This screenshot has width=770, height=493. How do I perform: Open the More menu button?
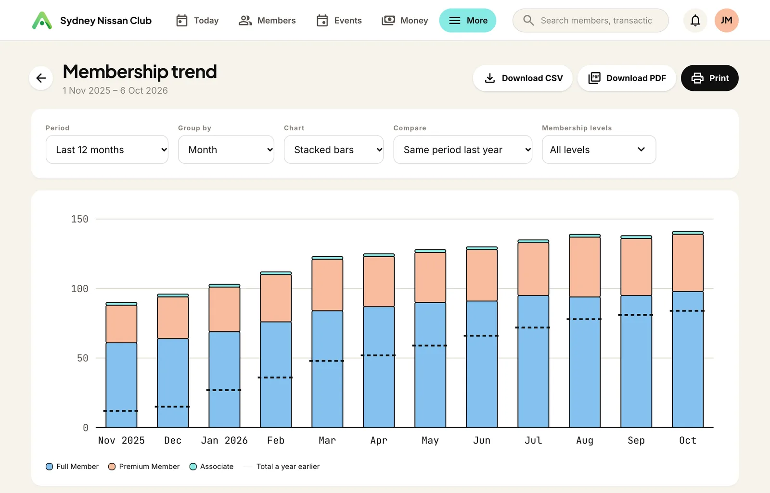point(468,21)
